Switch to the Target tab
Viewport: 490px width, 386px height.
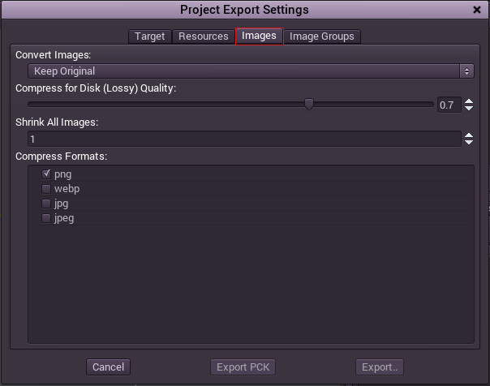tap(150, 36)
